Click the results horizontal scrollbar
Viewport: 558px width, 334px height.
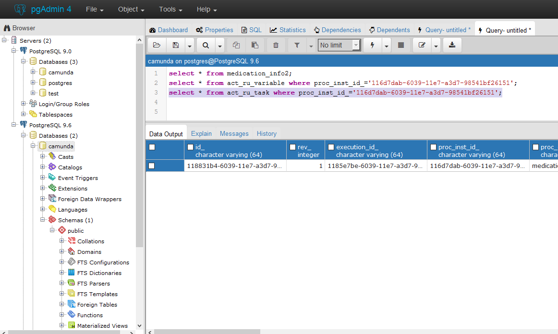click(206, 332)
